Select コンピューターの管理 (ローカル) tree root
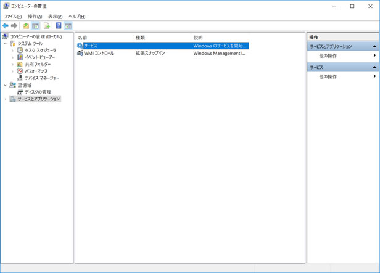 [x=36, y=36]
